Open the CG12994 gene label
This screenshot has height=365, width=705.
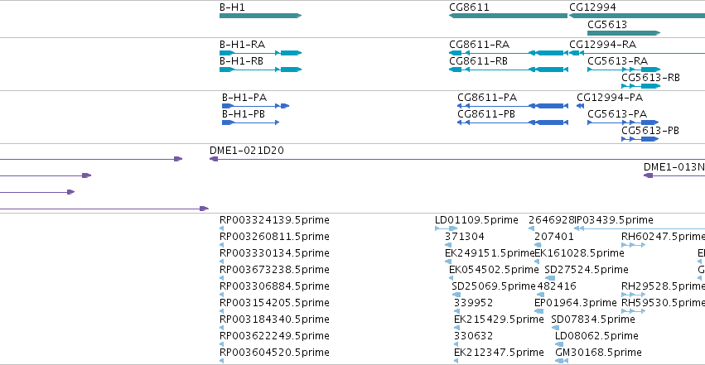[592, 7]
